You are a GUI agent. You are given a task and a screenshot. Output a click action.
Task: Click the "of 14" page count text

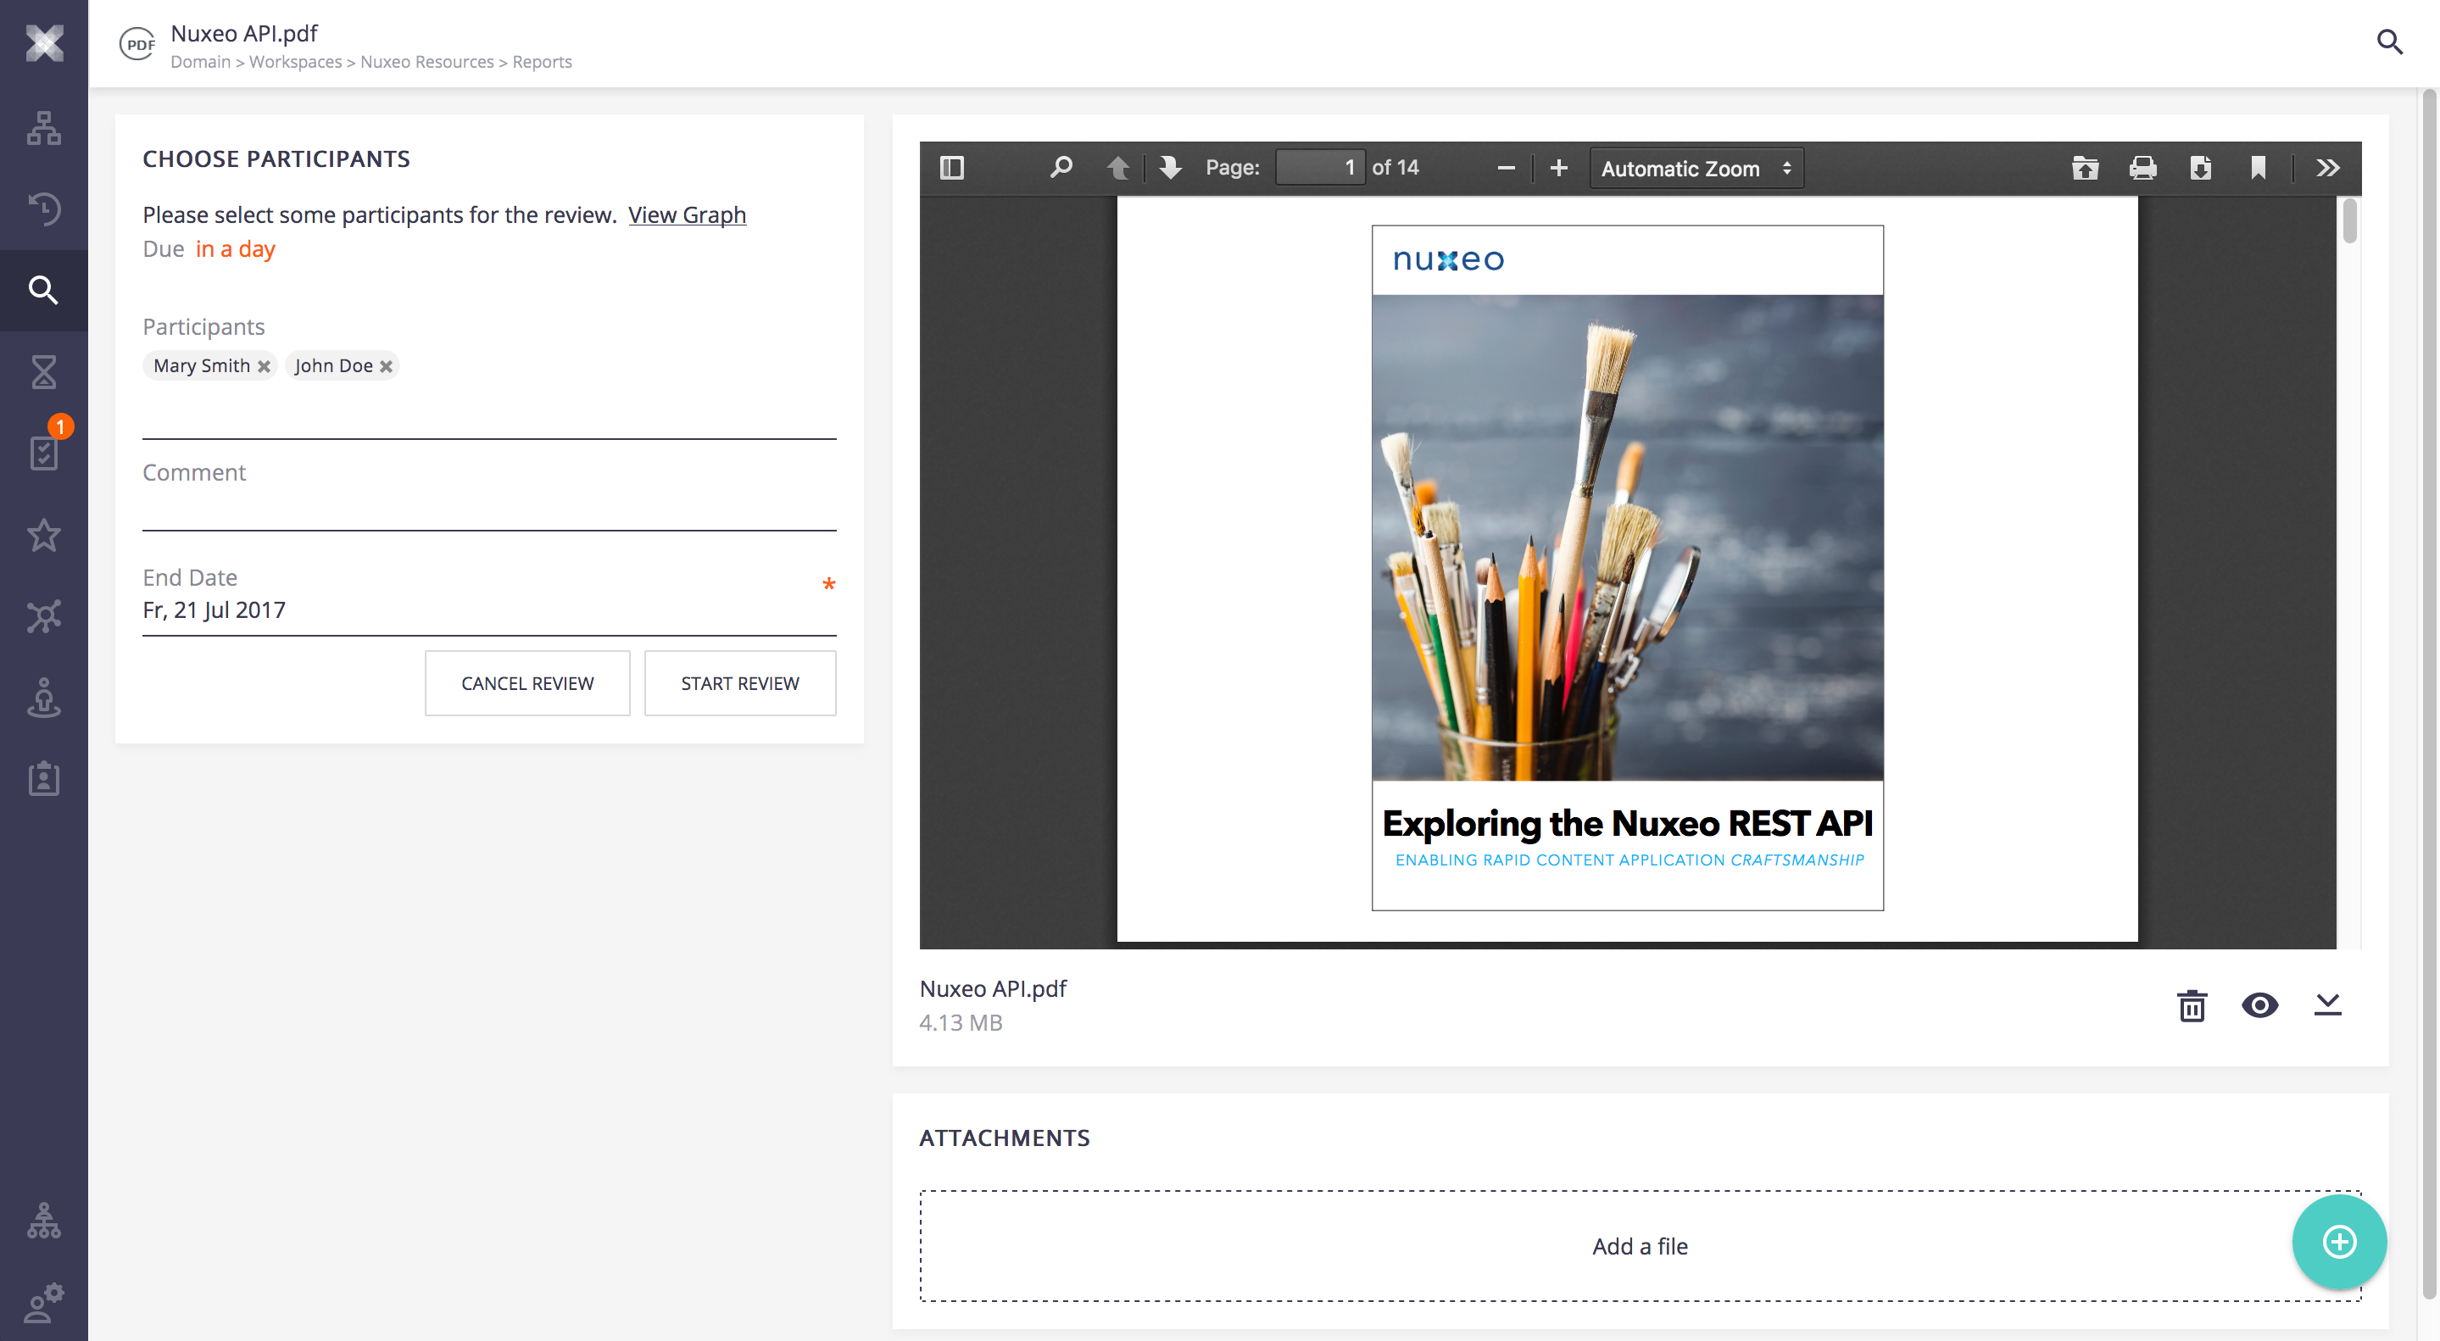(1395, 168)
